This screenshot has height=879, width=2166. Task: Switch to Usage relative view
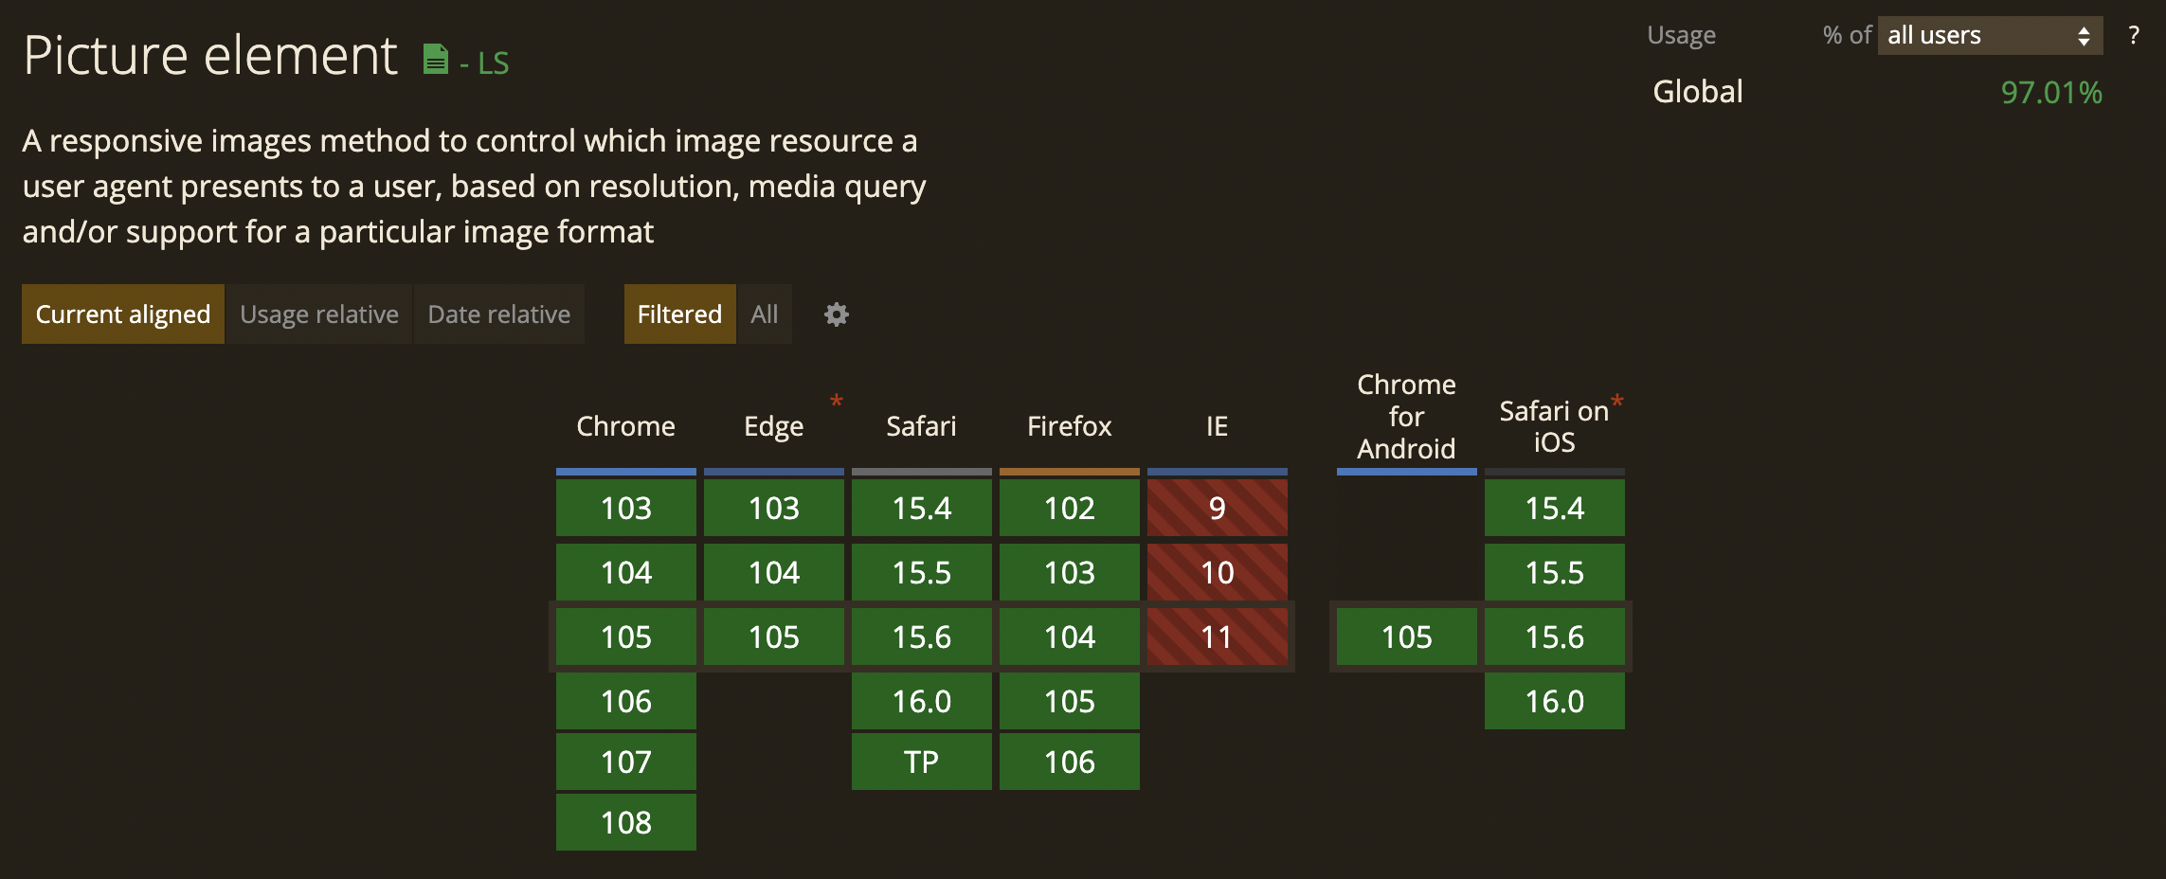click(x=319, y=314)
